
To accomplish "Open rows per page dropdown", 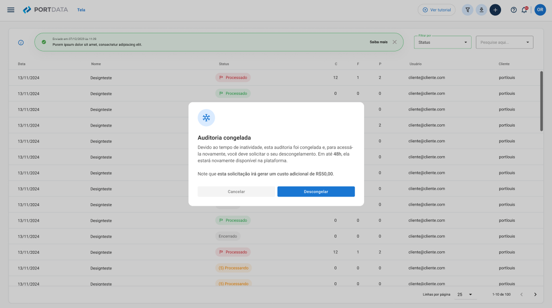I will coord(465,295).
